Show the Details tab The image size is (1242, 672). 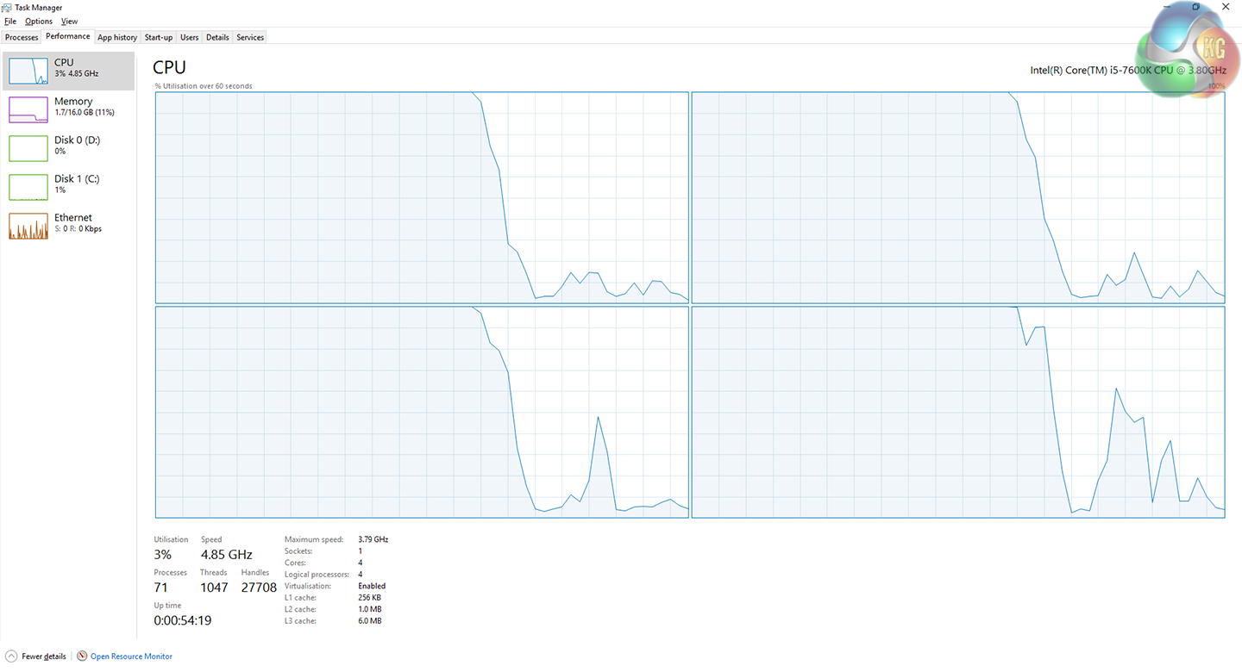tap(217, 37)
